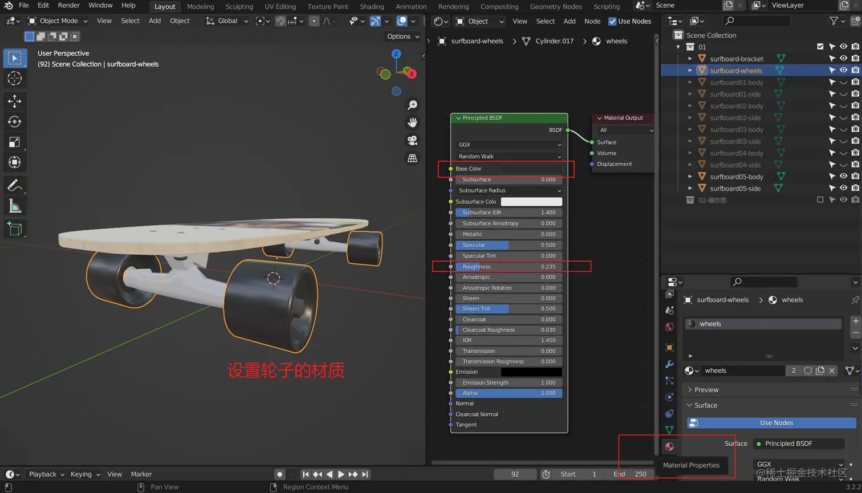Hide surfboard-bracket with its eye icon
862x493 pixels.
coord(843,59)
